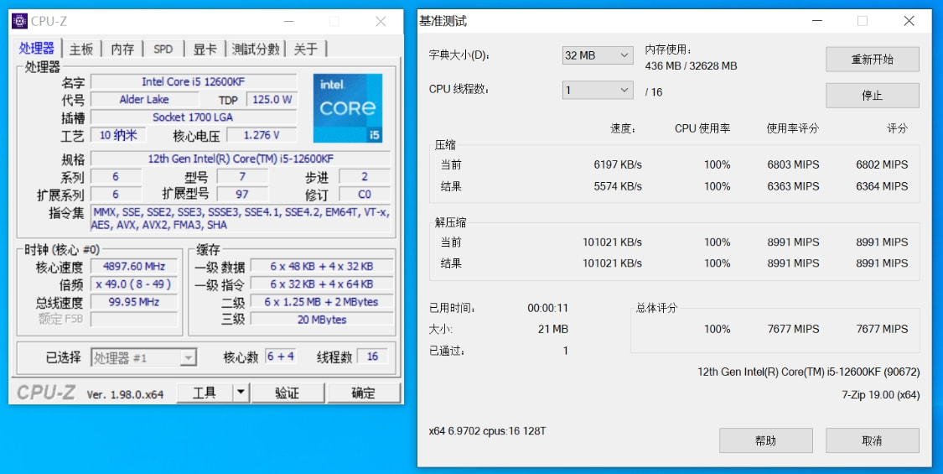Click the thread count 16 value

373,357
